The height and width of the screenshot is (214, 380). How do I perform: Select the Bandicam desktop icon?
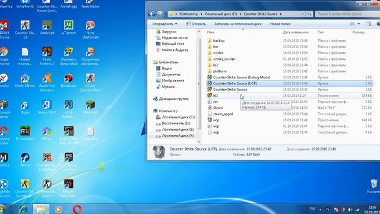click(x=69, y=81)
